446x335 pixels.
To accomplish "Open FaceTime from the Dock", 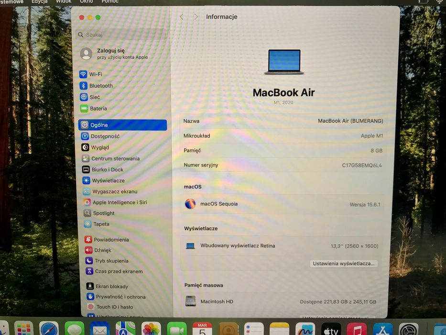I will [x=177, y=329].
